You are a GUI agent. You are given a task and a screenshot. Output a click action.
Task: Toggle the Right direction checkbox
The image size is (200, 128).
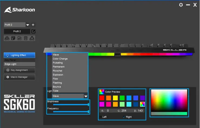pos(124,117)
